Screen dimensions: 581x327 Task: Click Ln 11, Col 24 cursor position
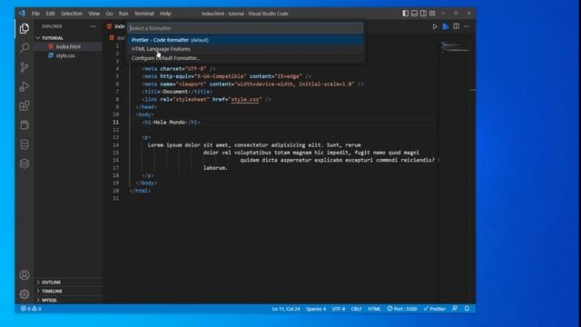(x=286, y=309)
